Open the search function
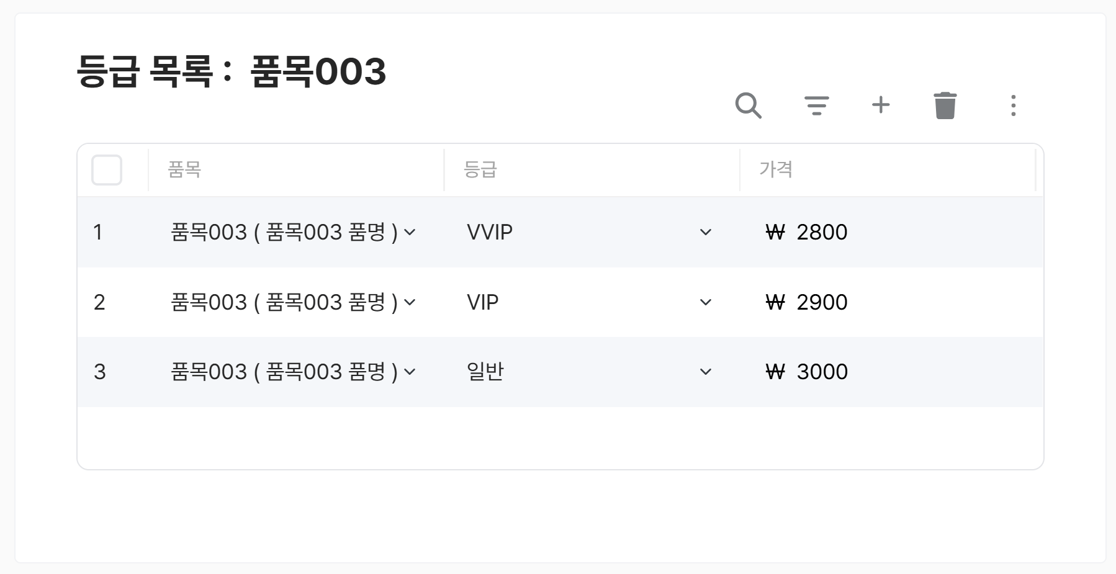 click(x=749, y=105)
